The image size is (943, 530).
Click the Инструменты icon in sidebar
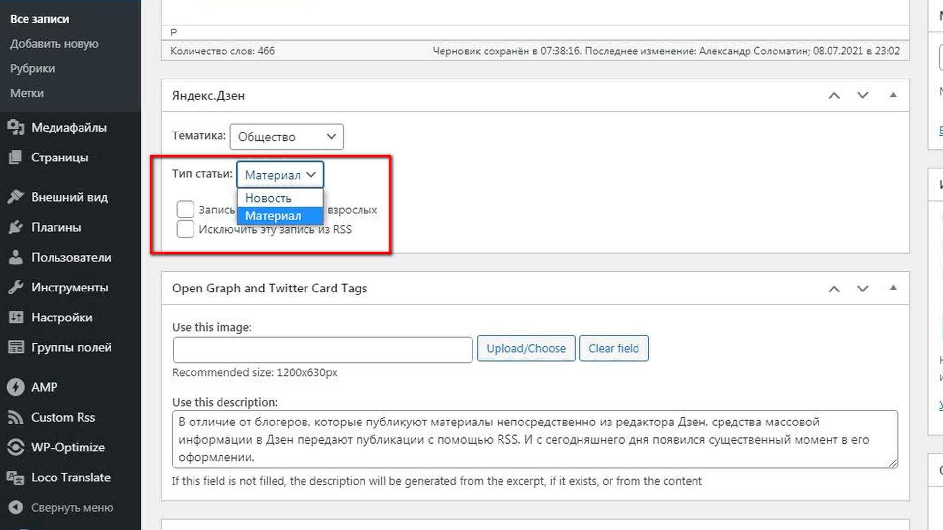(18, 287)
